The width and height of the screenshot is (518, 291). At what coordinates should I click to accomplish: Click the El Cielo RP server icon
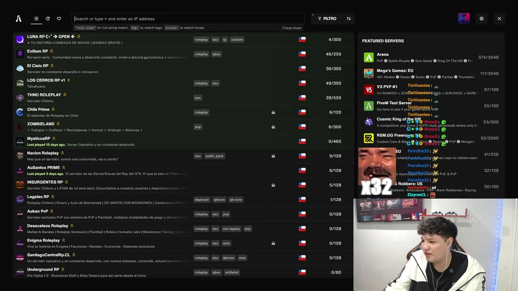pyautogui.click(x=20, y=69)
